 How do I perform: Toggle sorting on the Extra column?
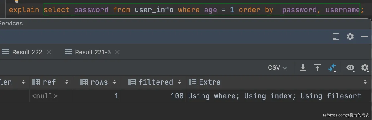pyautogui.click(x=365, y=82)
